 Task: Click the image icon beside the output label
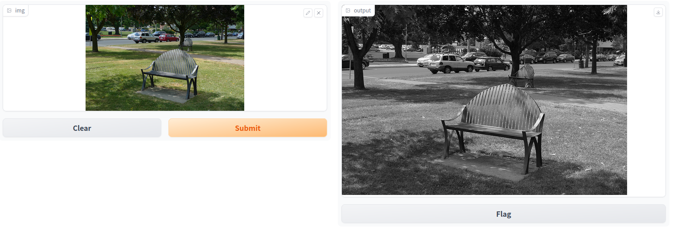348,10
